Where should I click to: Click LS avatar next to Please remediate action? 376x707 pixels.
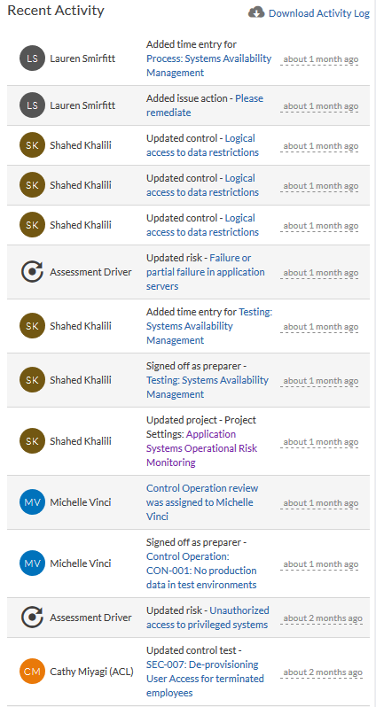tap(33, 105)
